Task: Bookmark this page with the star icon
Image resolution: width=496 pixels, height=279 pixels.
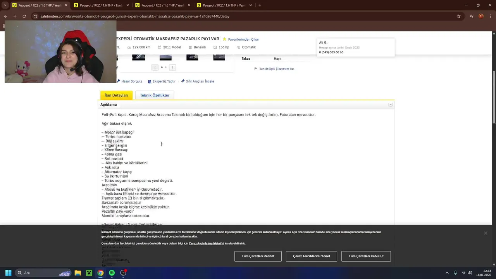Action: pyautogui.click(x=459, y=16)
